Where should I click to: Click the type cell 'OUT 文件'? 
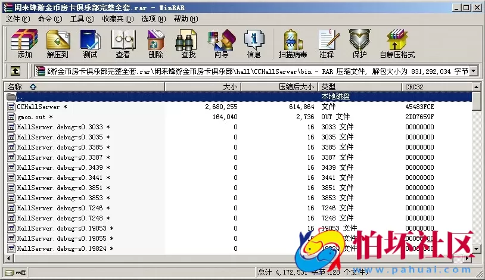(335, 117)
